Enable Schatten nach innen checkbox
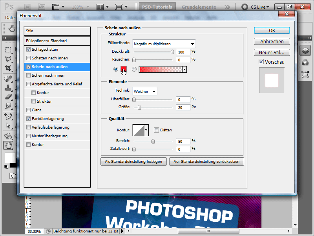The height and width of the screenshot is (236, 314). (x=28, y=58)
